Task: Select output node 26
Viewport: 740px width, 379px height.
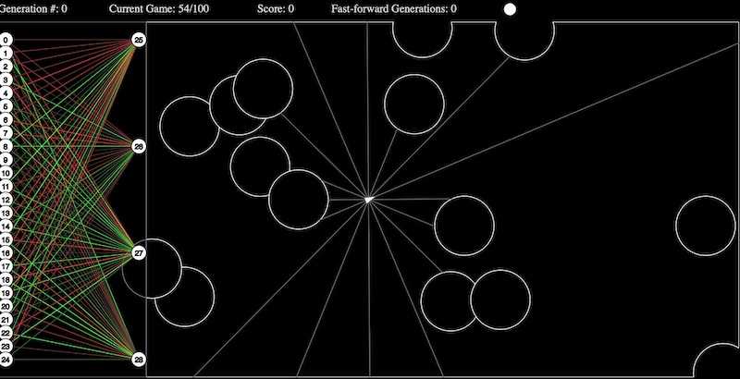Action: [139, 147]
